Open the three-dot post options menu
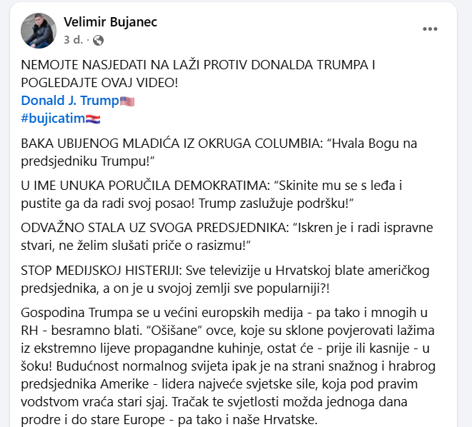Screen dimensions: 472x427 [x=430, y=29]
